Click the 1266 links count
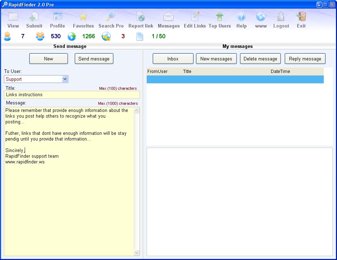 point(89,36)
